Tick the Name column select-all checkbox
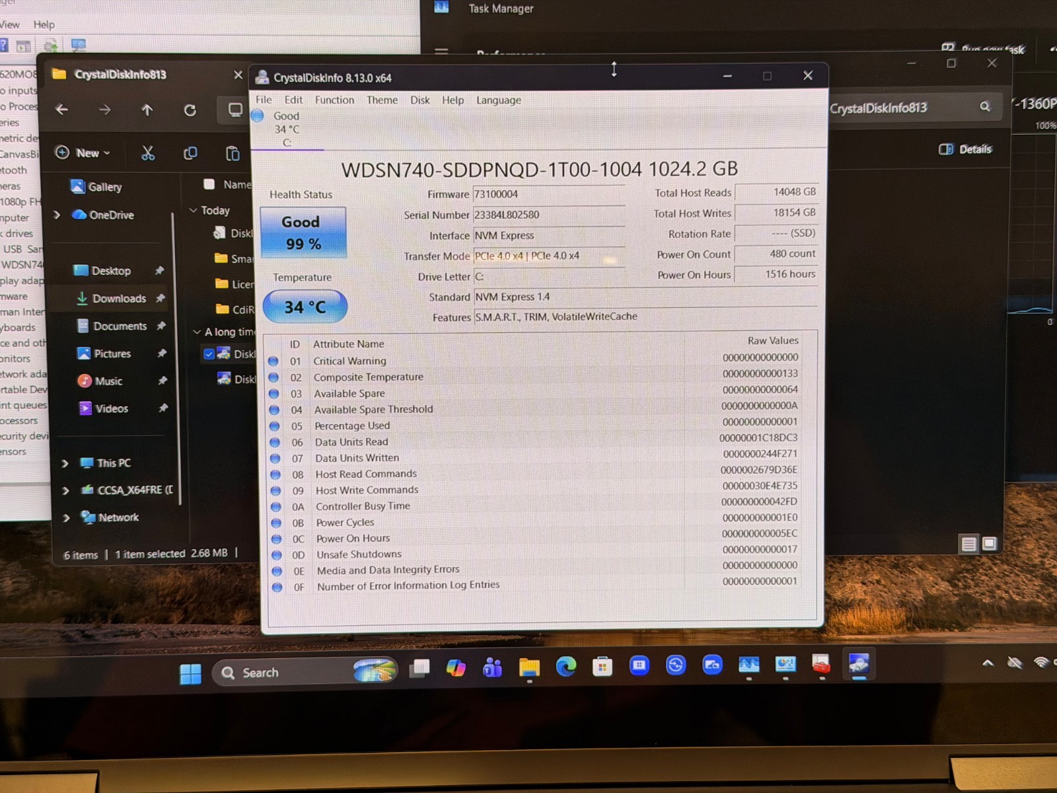The image size is (1057, 793). pyautogui.click(x=209, y=184)
